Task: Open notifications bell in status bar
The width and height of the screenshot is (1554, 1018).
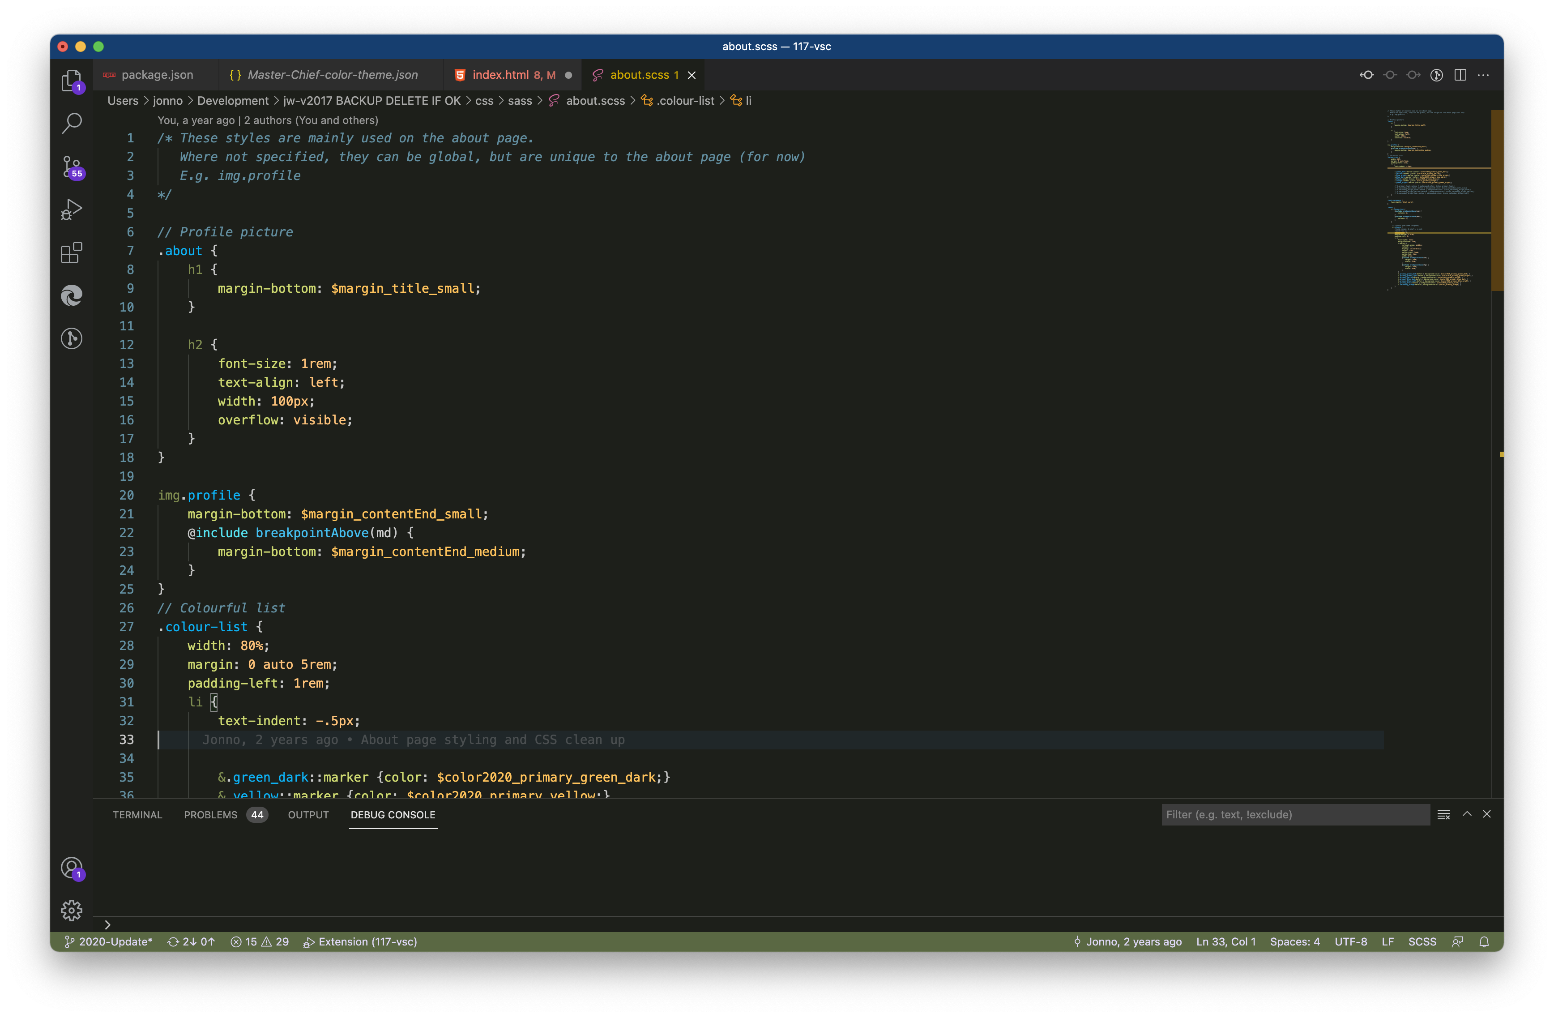Action: coord(1483,941)
